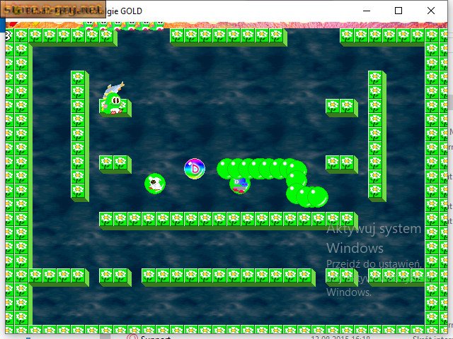Viewport: 453px width, 339px height.
Task: Click the rainbow letter D bubble
Action: (195, 169)
